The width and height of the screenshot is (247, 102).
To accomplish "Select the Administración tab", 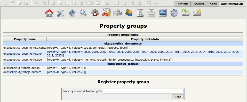I will [232, 4].
